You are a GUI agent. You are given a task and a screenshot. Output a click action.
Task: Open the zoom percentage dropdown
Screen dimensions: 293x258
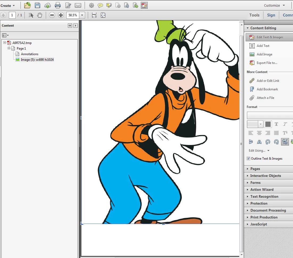tap(82, 15)
